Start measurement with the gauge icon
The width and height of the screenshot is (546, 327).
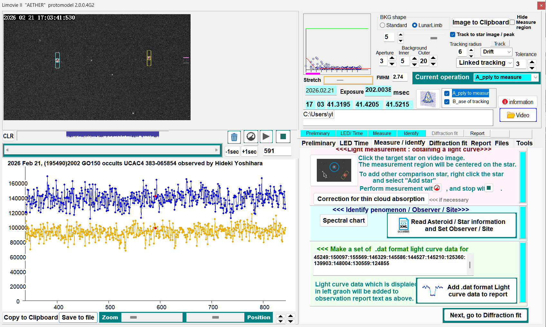[251, 137]
